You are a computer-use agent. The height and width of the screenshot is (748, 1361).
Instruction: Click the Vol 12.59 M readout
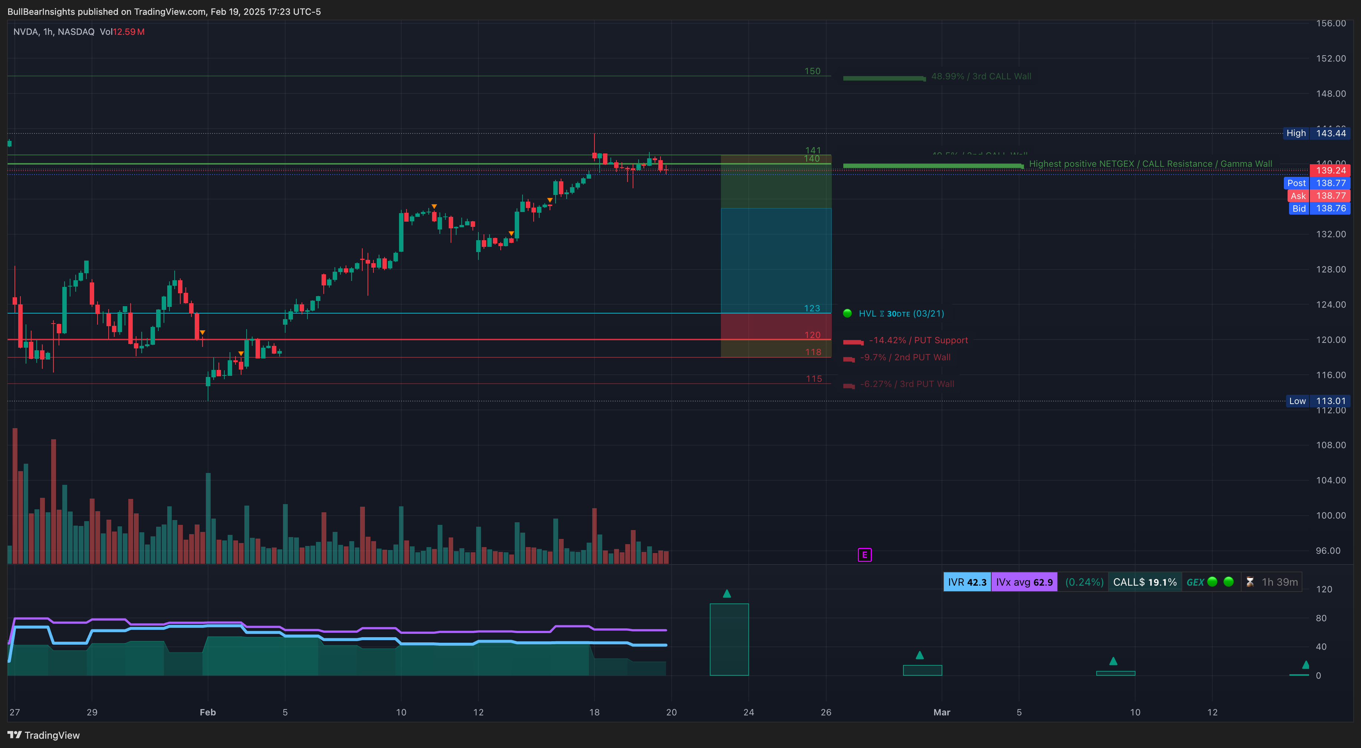[122, 32]
